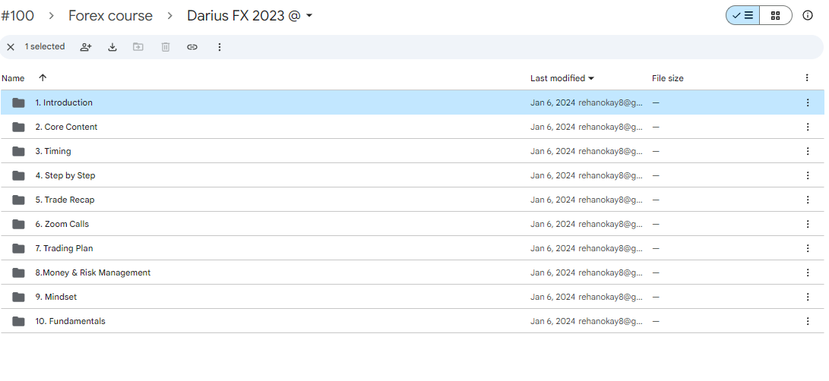This screenshot has width=829, height=381.
Task: Switch to list layout view
Action: pos(742,15)
